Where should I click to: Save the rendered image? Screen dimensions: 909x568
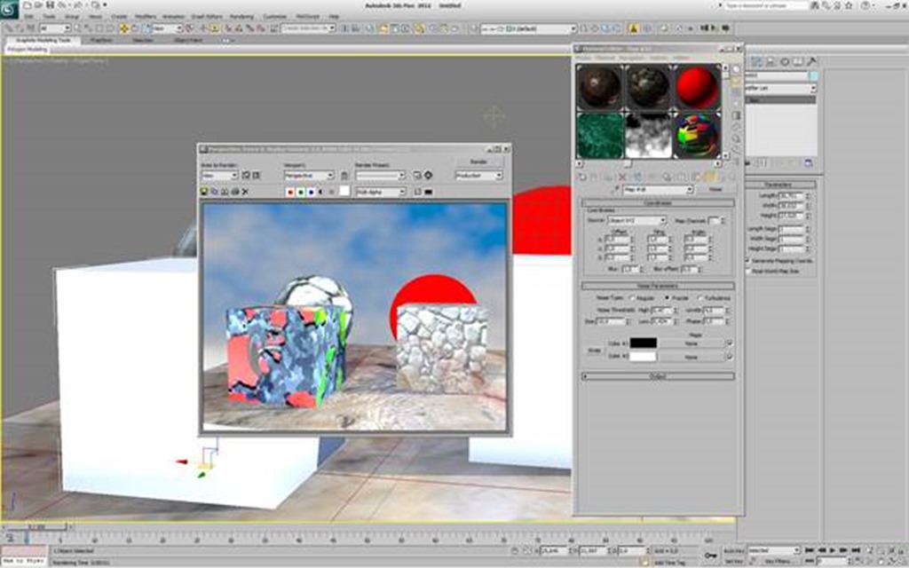(x=205, y=192)
